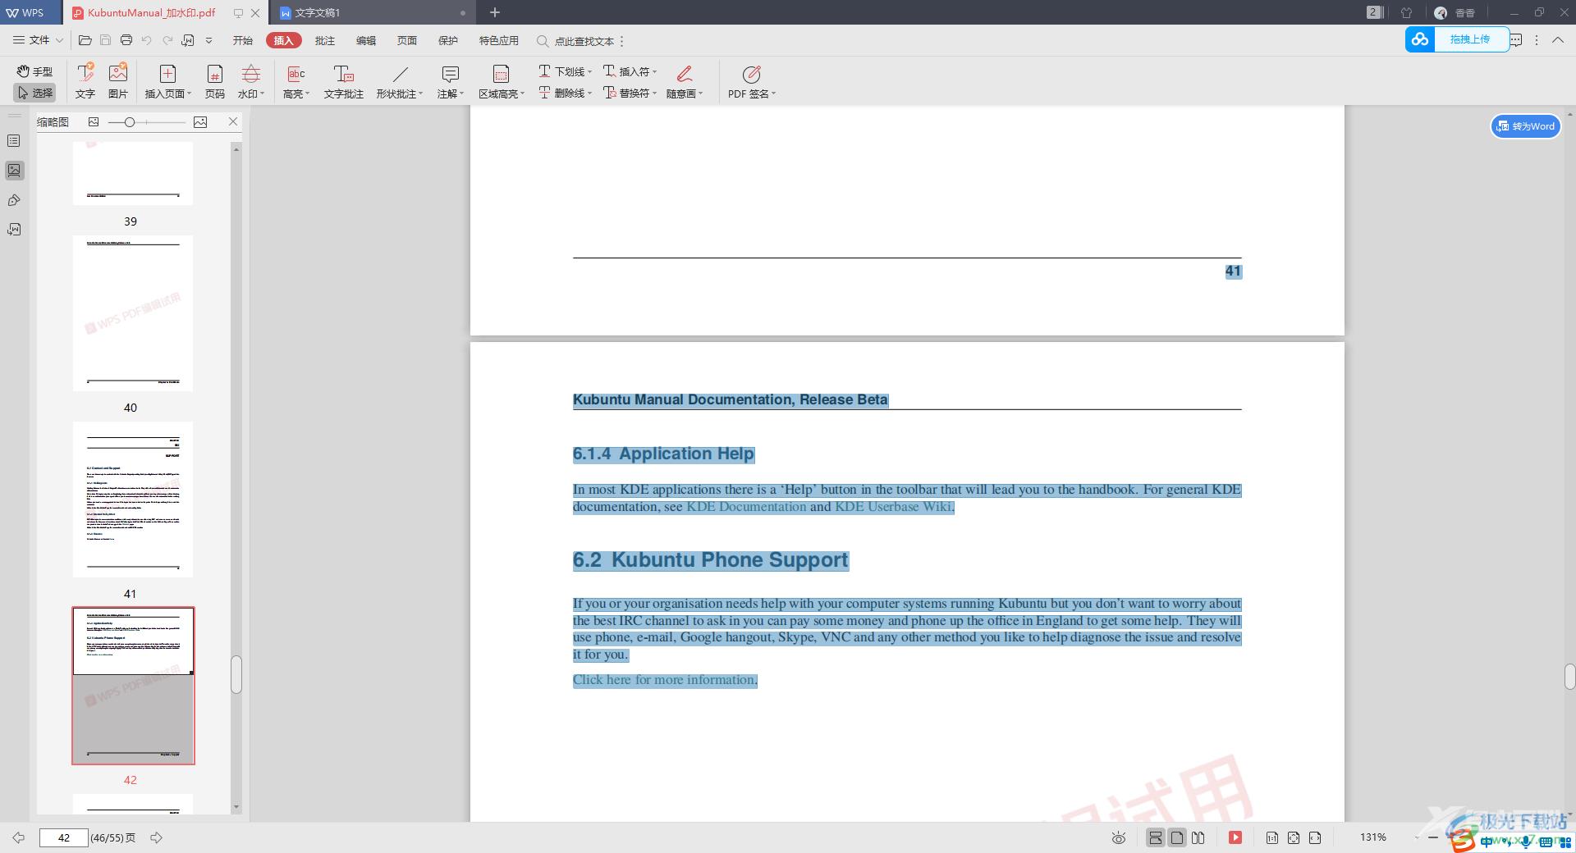Go to next page arrow
The image size is (1576, 853).
point(156,837)
